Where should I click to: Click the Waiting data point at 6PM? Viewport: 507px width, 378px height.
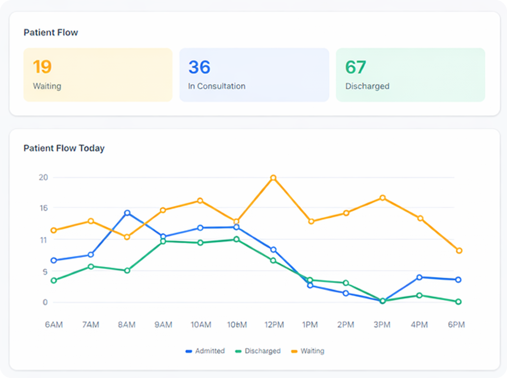pyautogui.click(x=459, y=251)
